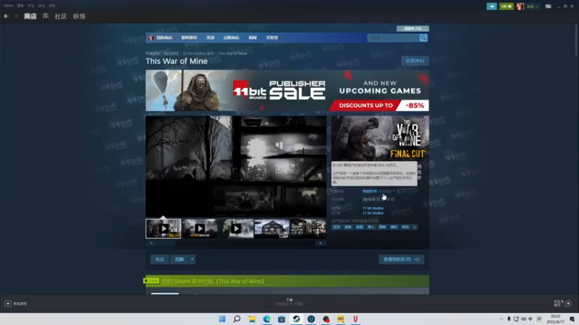This screenshot has height=325, width=579.
Task: Open 类别 categories in store nav
Action: pyautogui.click(x=210, y=38)
